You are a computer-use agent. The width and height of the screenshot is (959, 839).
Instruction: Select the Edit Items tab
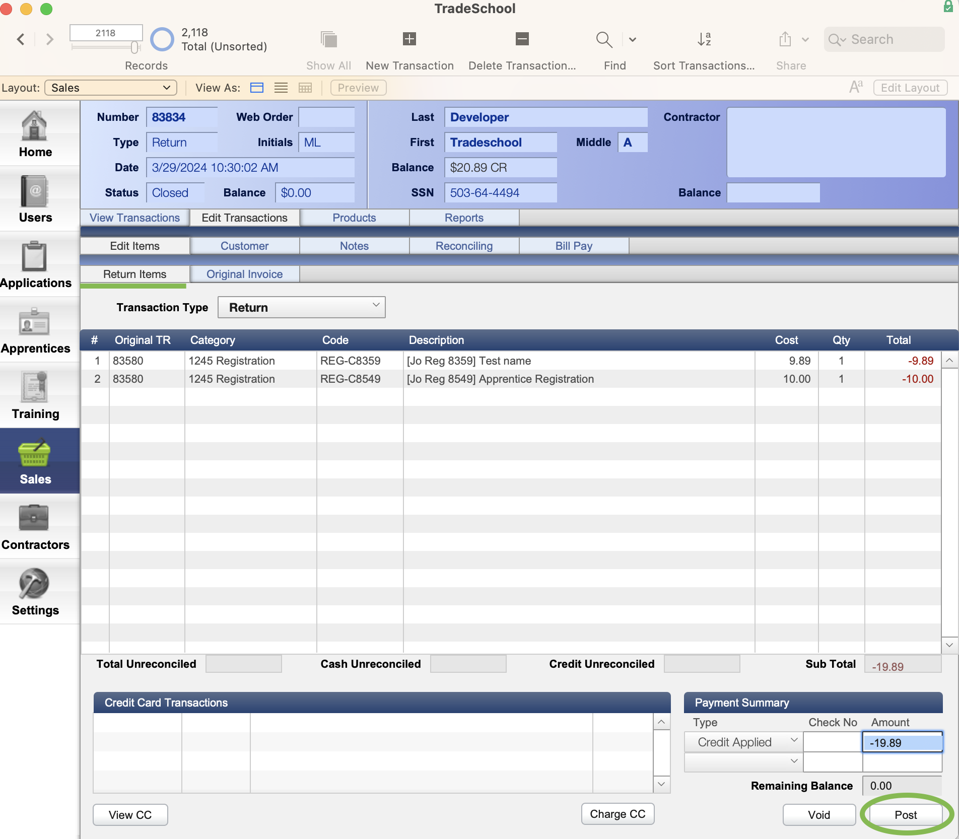[x=134, y=246]
